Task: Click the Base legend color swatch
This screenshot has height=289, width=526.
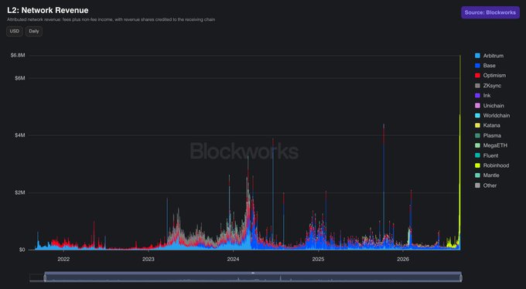Action: 477,66
